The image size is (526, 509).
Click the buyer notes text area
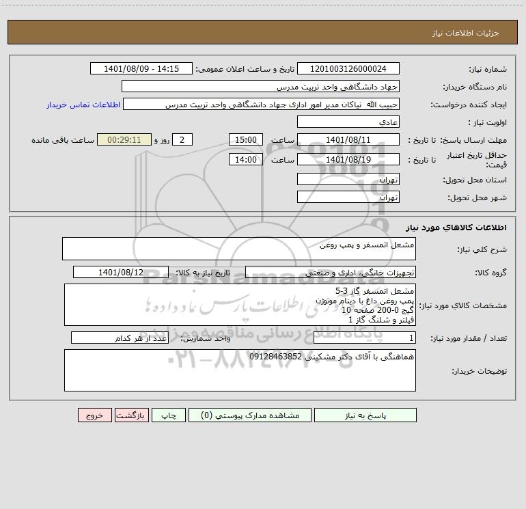coord(240,370)
